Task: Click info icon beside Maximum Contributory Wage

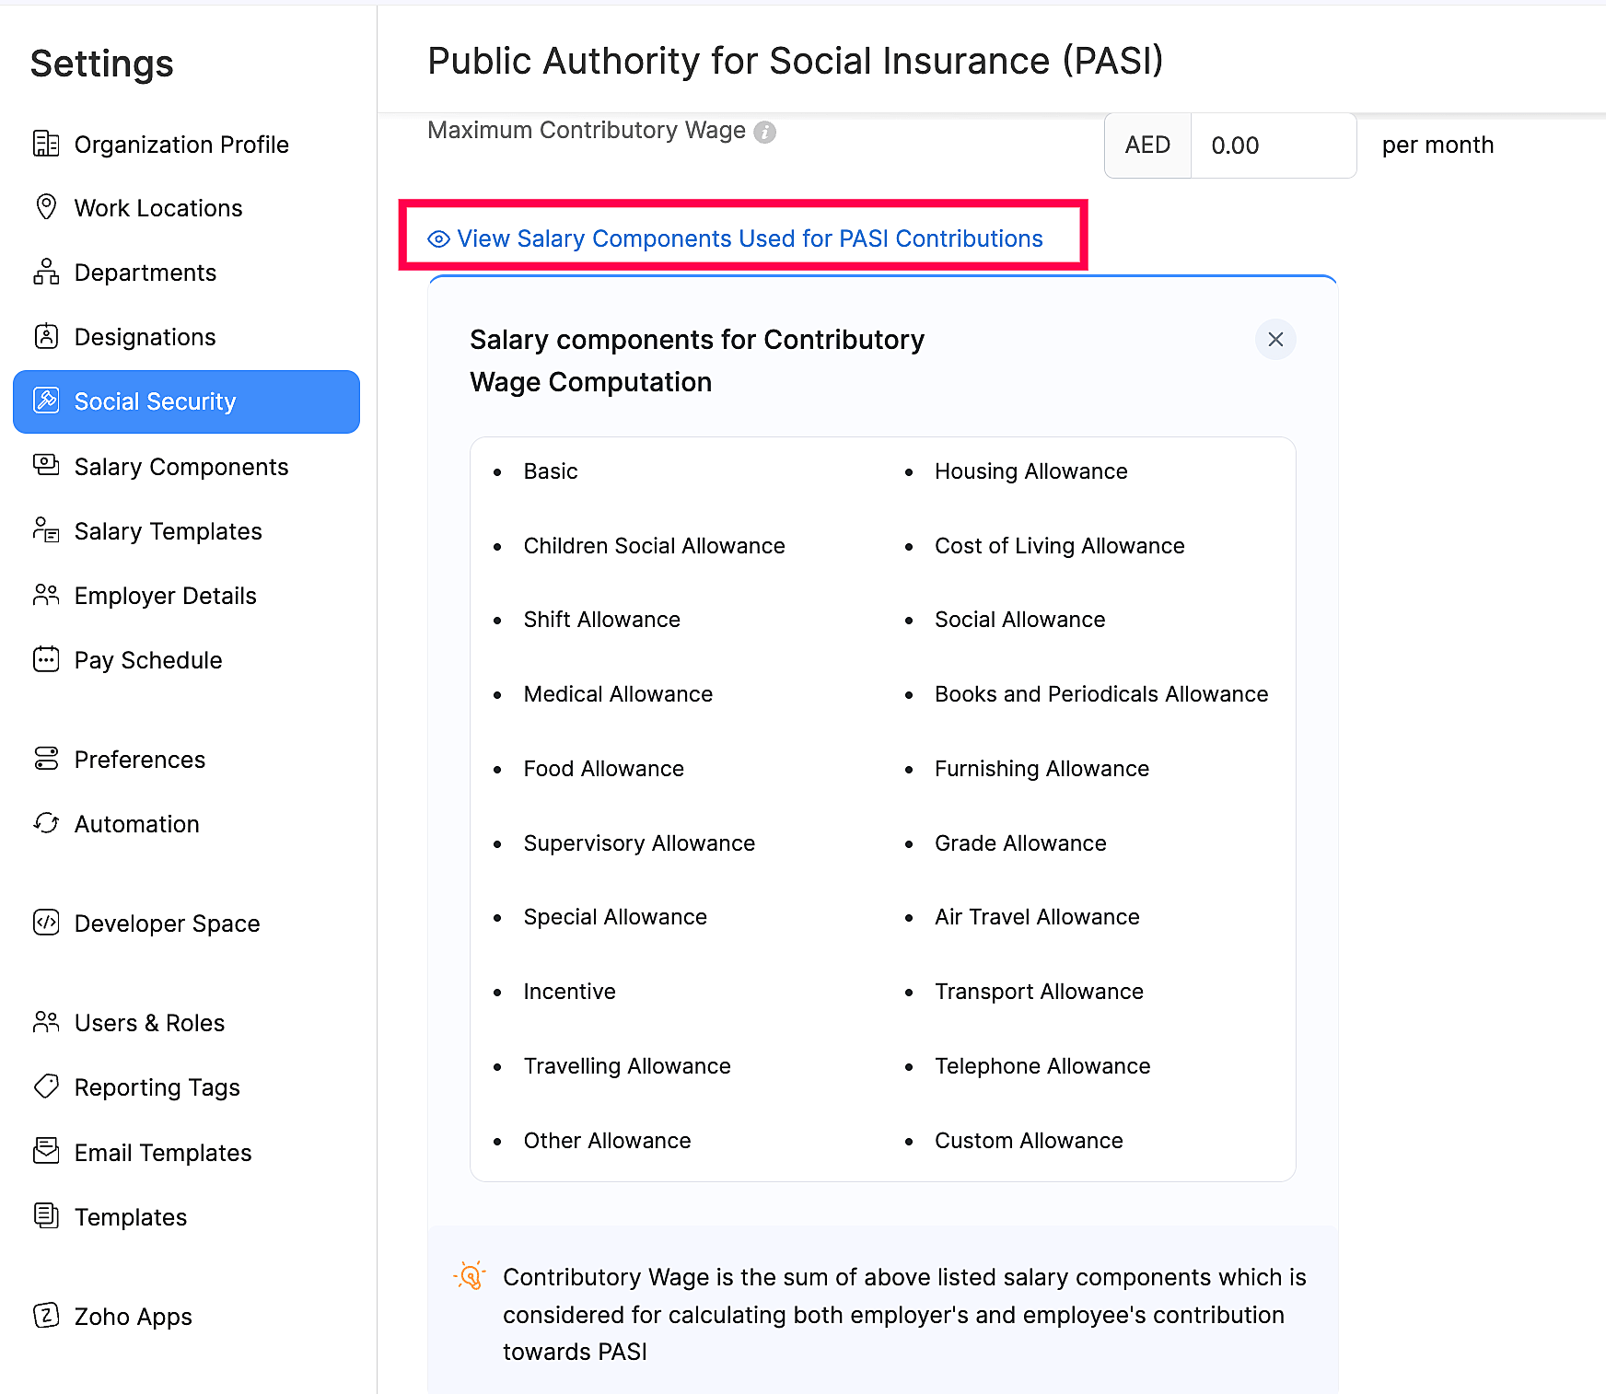Action: [x=764, y=133]
